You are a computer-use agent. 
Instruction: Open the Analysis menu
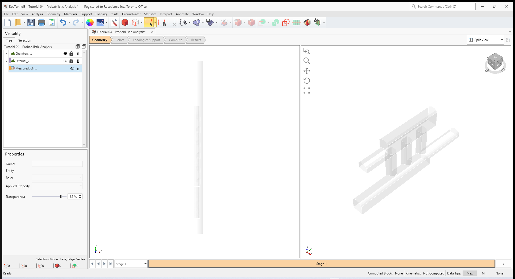(37, 14)
